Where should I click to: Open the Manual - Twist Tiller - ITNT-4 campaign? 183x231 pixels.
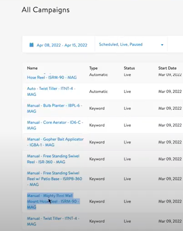pyautogui.click(x=53, y=221)
